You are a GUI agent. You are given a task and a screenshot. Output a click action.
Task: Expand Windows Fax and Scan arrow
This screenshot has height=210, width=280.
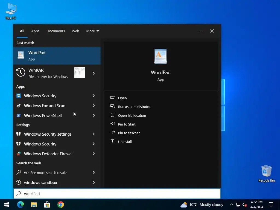click(94, 106)
